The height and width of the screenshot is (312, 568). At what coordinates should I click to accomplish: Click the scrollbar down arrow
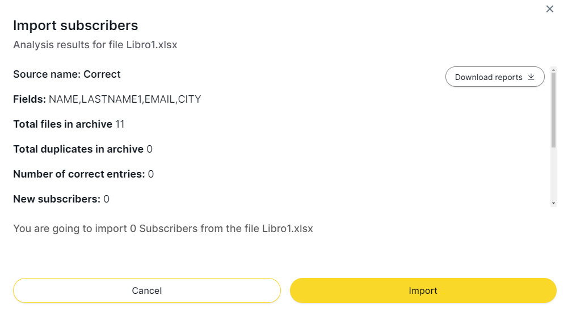point(553,203)
